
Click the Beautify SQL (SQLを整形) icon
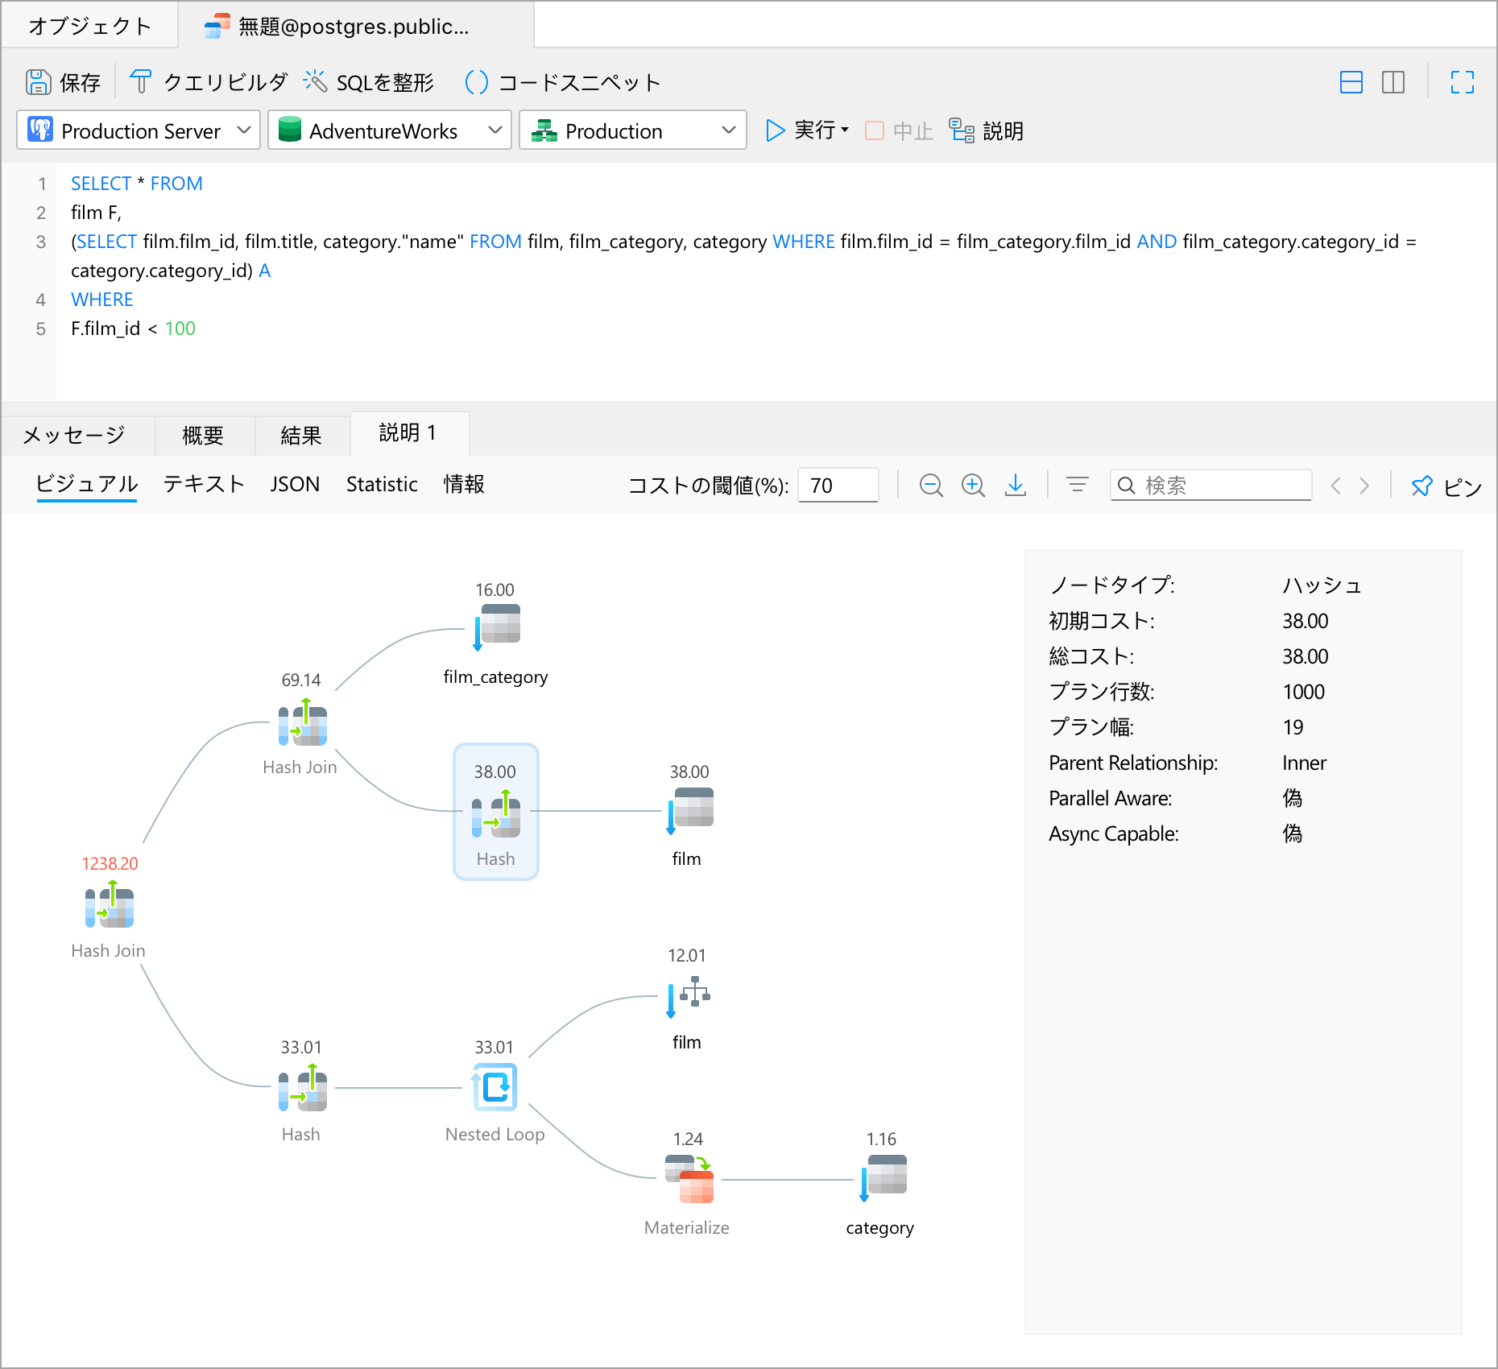[315, 82]
